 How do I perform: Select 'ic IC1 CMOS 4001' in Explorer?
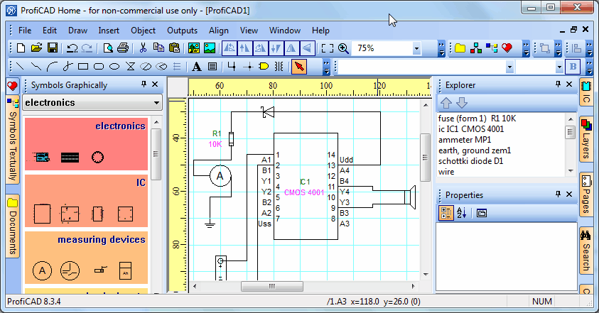tap(471, 129)
